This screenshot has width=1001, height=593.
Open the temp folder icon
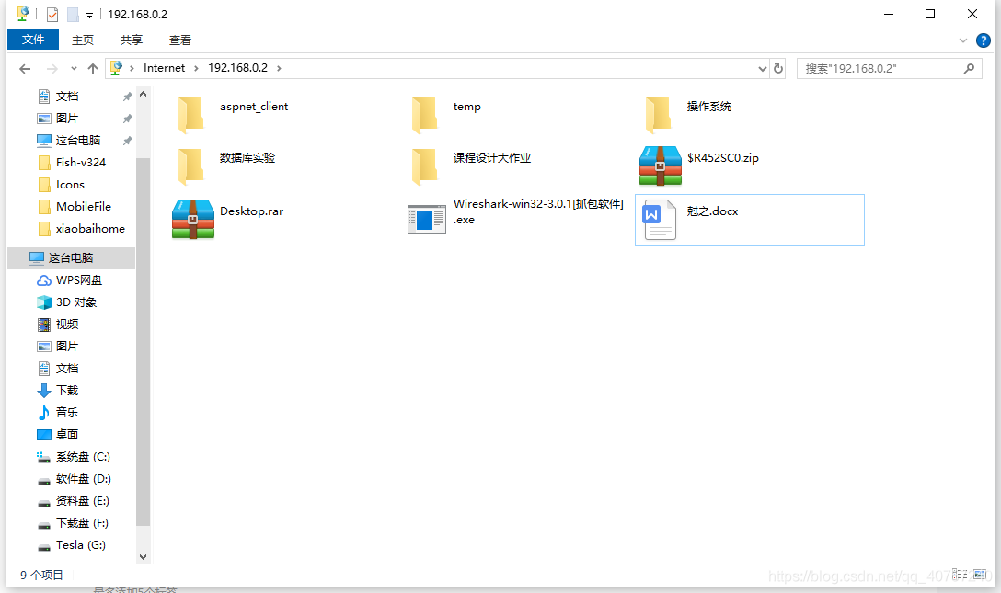(x=424, y=115)
